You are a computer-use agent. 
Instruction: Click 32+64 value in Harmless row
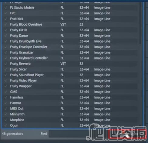[84, 97]
